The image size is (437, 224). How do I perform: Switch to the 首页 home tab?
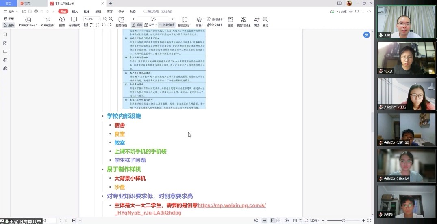pos(8,3)
